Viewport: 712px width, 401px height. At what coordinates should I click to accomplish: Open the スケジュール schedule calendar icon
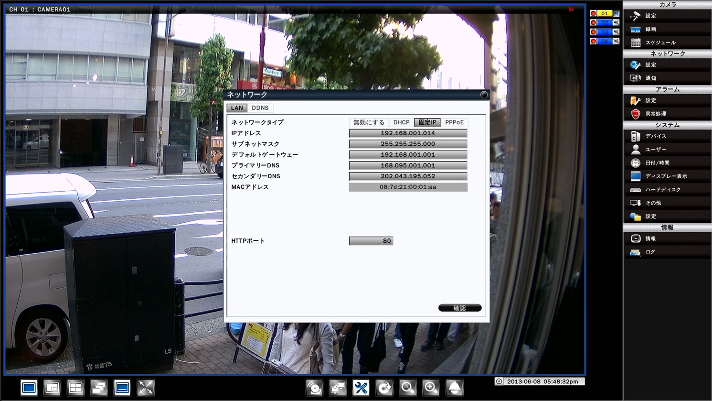(635, 42)
